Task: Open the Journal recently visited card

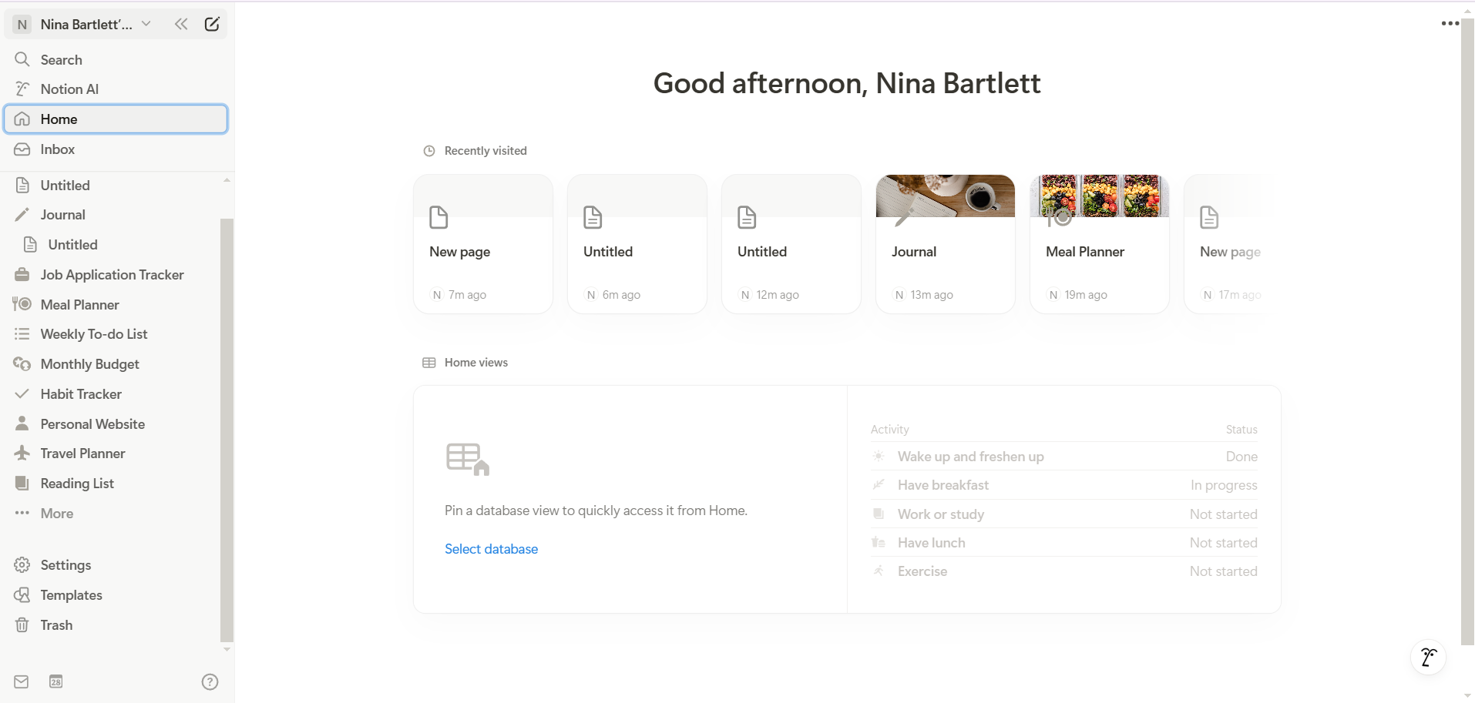Action: click(x=945, y=244)
